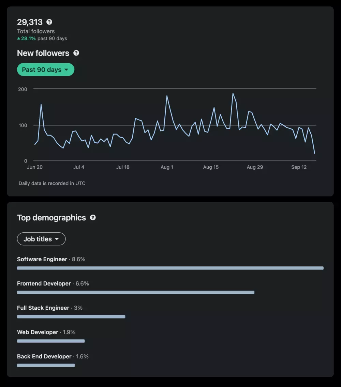
Task: Click the Software Engineer 8.6% label
Action: [51, 259]
